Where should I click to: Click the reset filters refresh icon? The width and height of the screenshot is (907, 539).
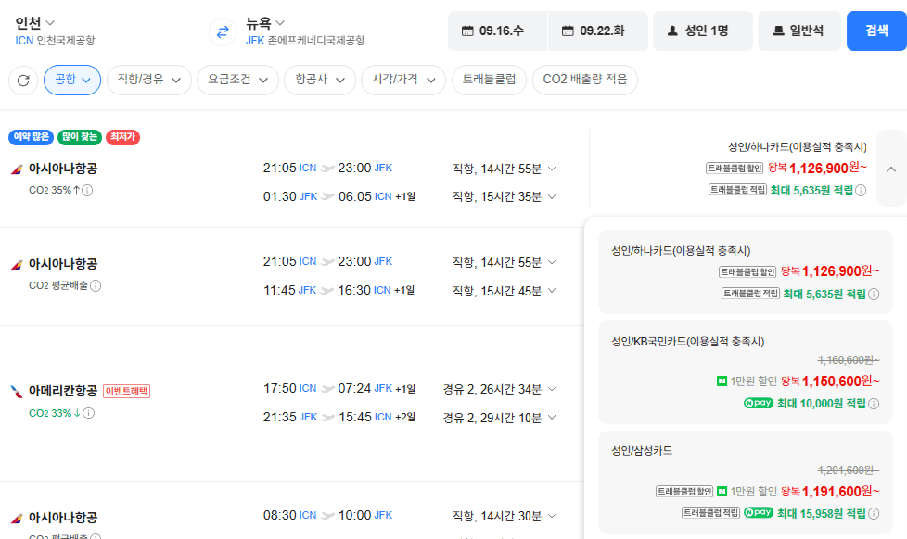pyautogui.click(x=23, y=81)
